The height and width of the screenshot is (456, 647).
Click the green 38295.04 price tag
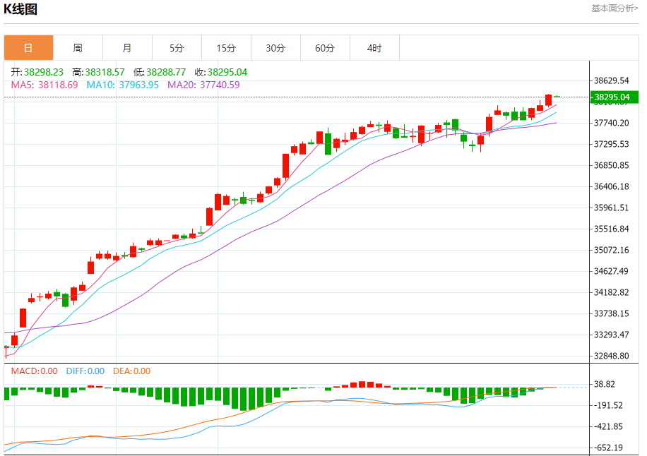[x=615, y=97]
